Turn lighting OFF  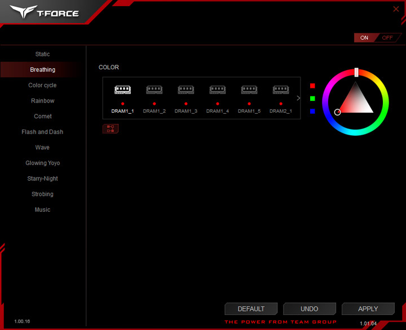[x=387, y=38]
